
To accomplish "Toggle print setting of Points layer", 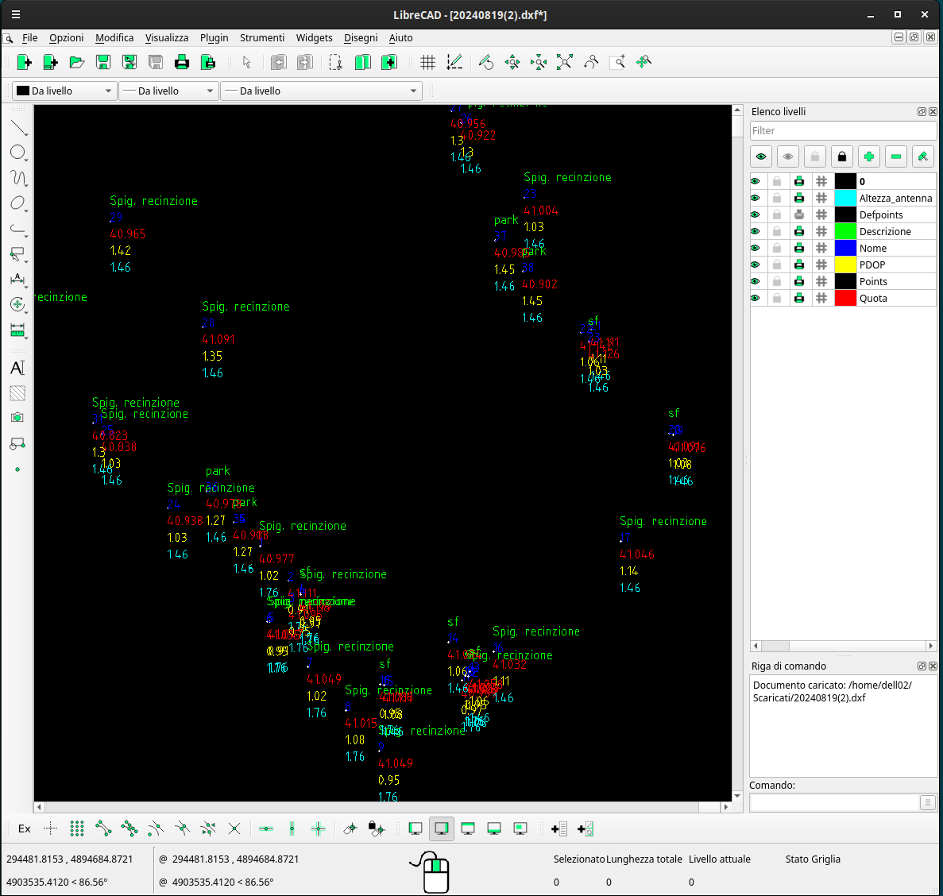I will click(799, 281).
